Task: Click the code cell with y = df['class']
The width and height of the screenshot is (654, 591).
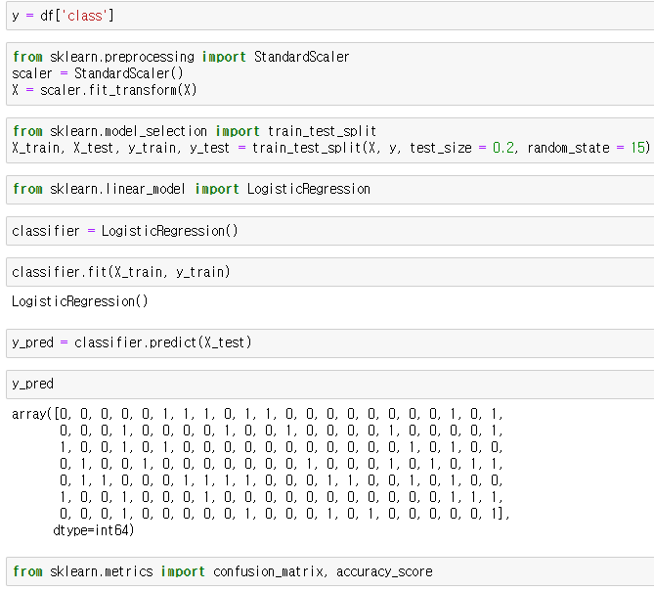Action: pyautogui.click(x=329, y=16)
